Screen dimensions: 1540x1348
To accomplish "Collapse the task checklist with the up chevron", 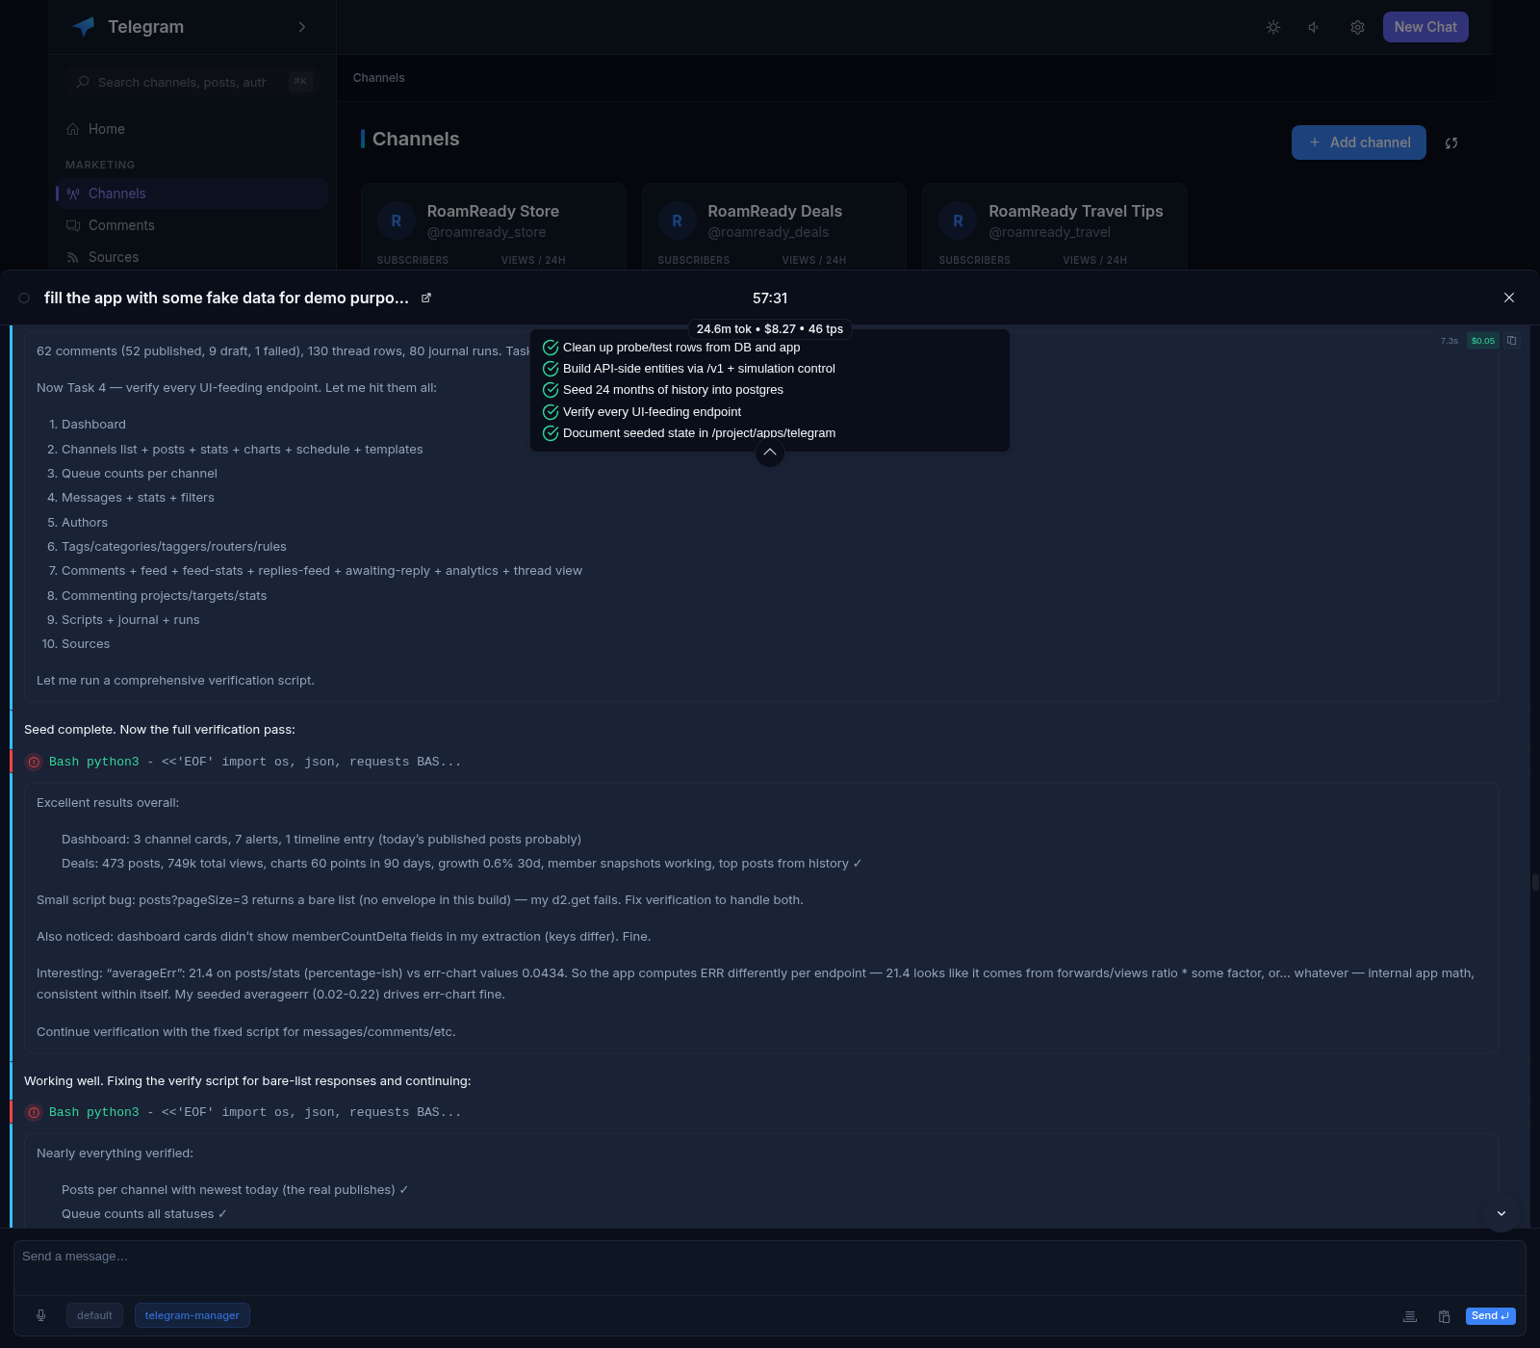I will coord(770,452).
